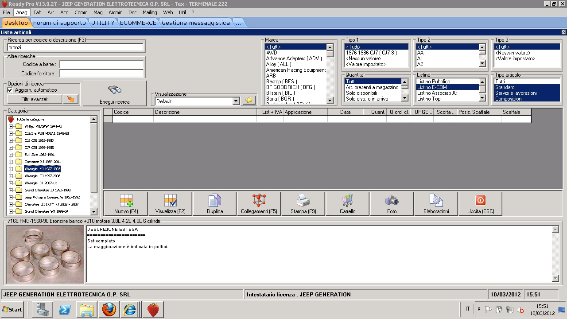The height and width of the screenshot is (319, 567).
Task: Click the muted volume tray icon
Action: pyautogui.click(x=521, y=310)
